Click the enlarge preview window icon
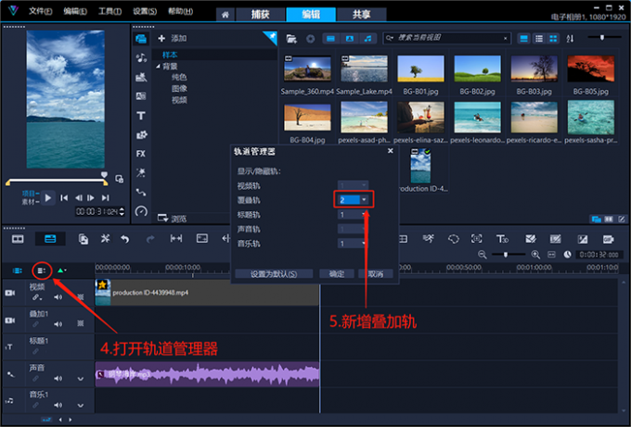This screenshot has height=427, width=631. tap(120, 179)
